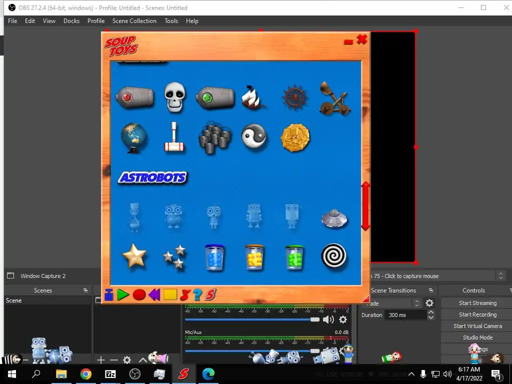This screenshot has height=384, width=512.
Task: Select the blue jar toy
Action: 214,257
